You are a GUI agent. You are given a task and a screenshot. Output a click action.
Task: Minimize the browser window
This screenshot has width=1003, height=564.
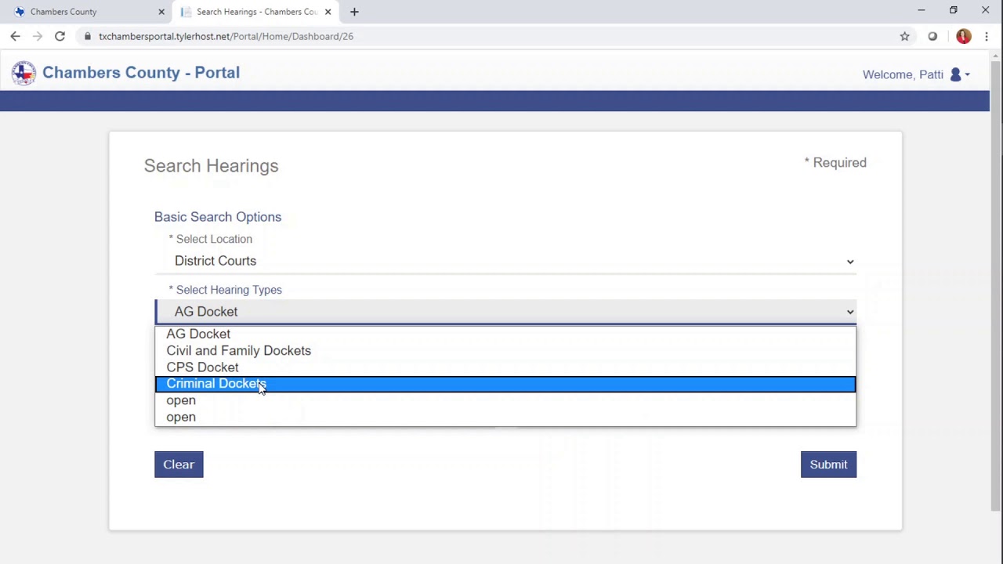coord(922,11)
